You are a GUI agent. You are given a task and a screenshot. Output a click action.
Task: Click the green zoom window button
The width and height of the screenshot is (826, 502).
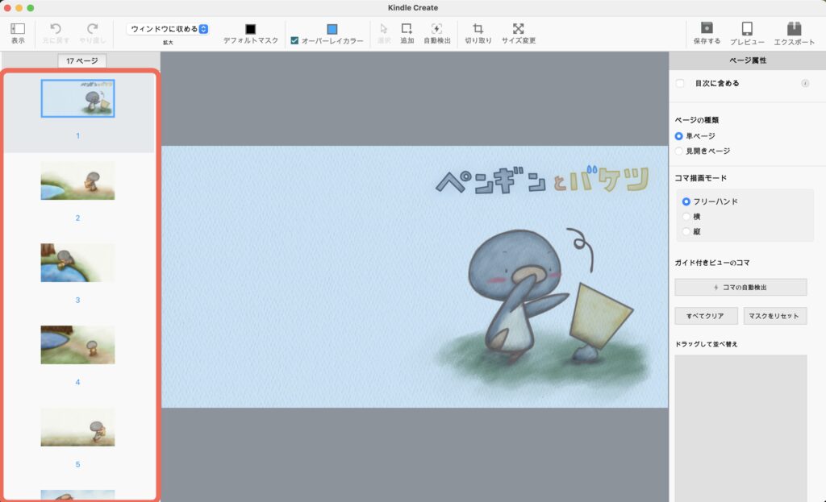tap(31, 8)
